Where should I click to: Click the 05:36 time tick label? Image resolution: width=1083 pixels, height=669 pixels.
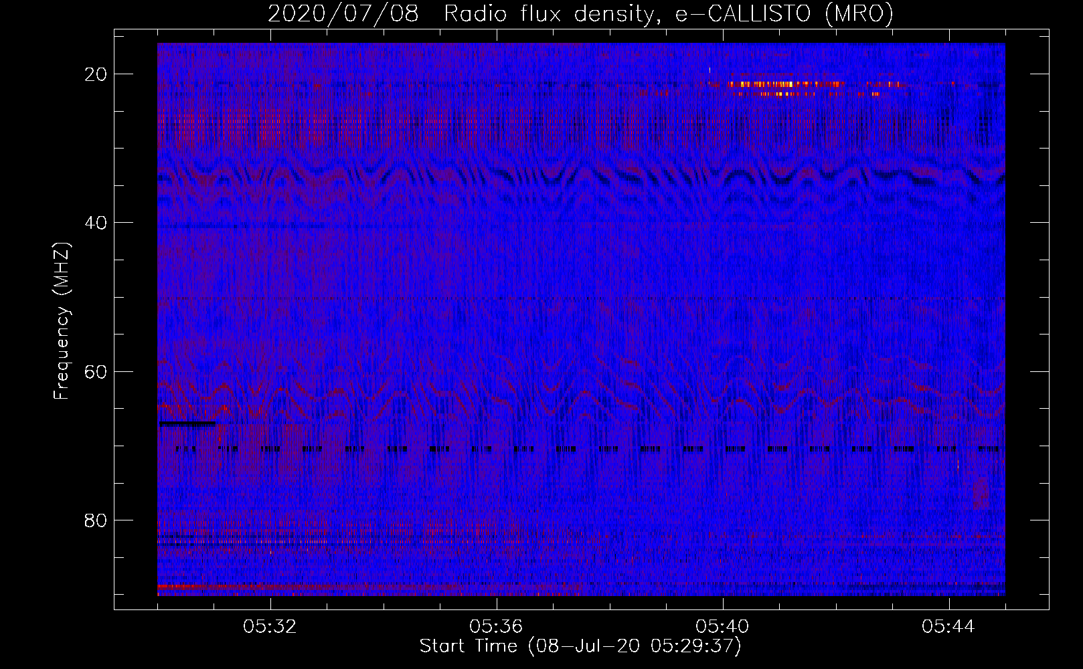tap(497, 627)
